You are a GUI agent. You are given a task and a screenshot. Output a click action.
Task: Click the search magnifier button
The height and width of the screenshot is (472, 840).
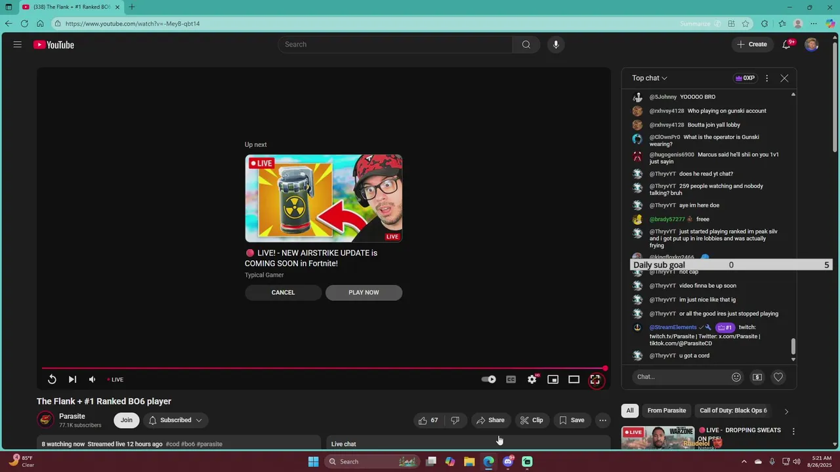(526, 45)
